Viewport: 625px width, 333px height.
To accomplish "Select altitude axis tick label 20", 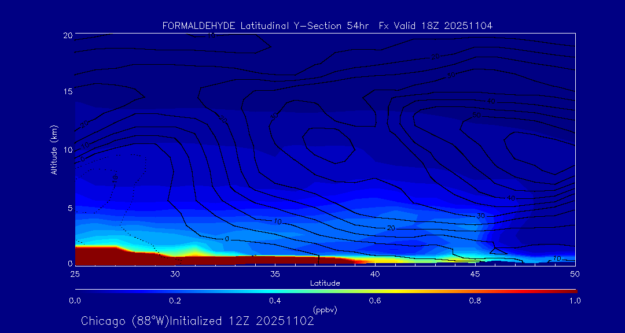I will click(67, 35).
